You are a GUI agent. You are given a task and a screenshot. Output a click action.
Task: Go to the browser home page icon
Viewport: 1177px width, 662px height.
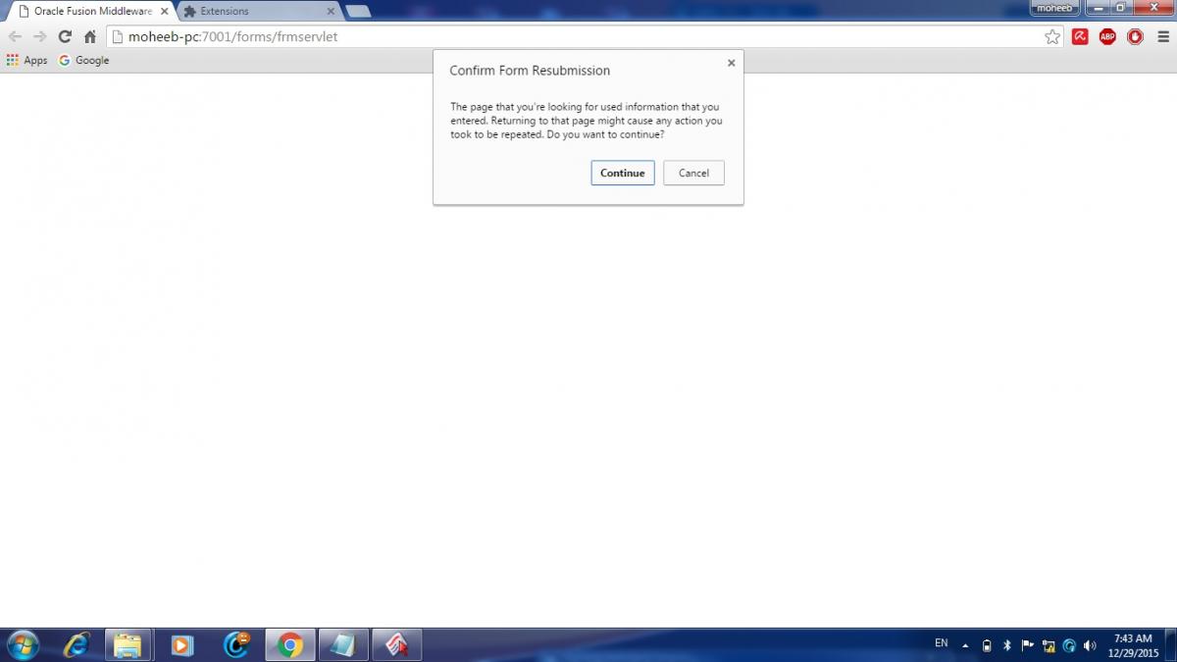click(x=90, y=36)
